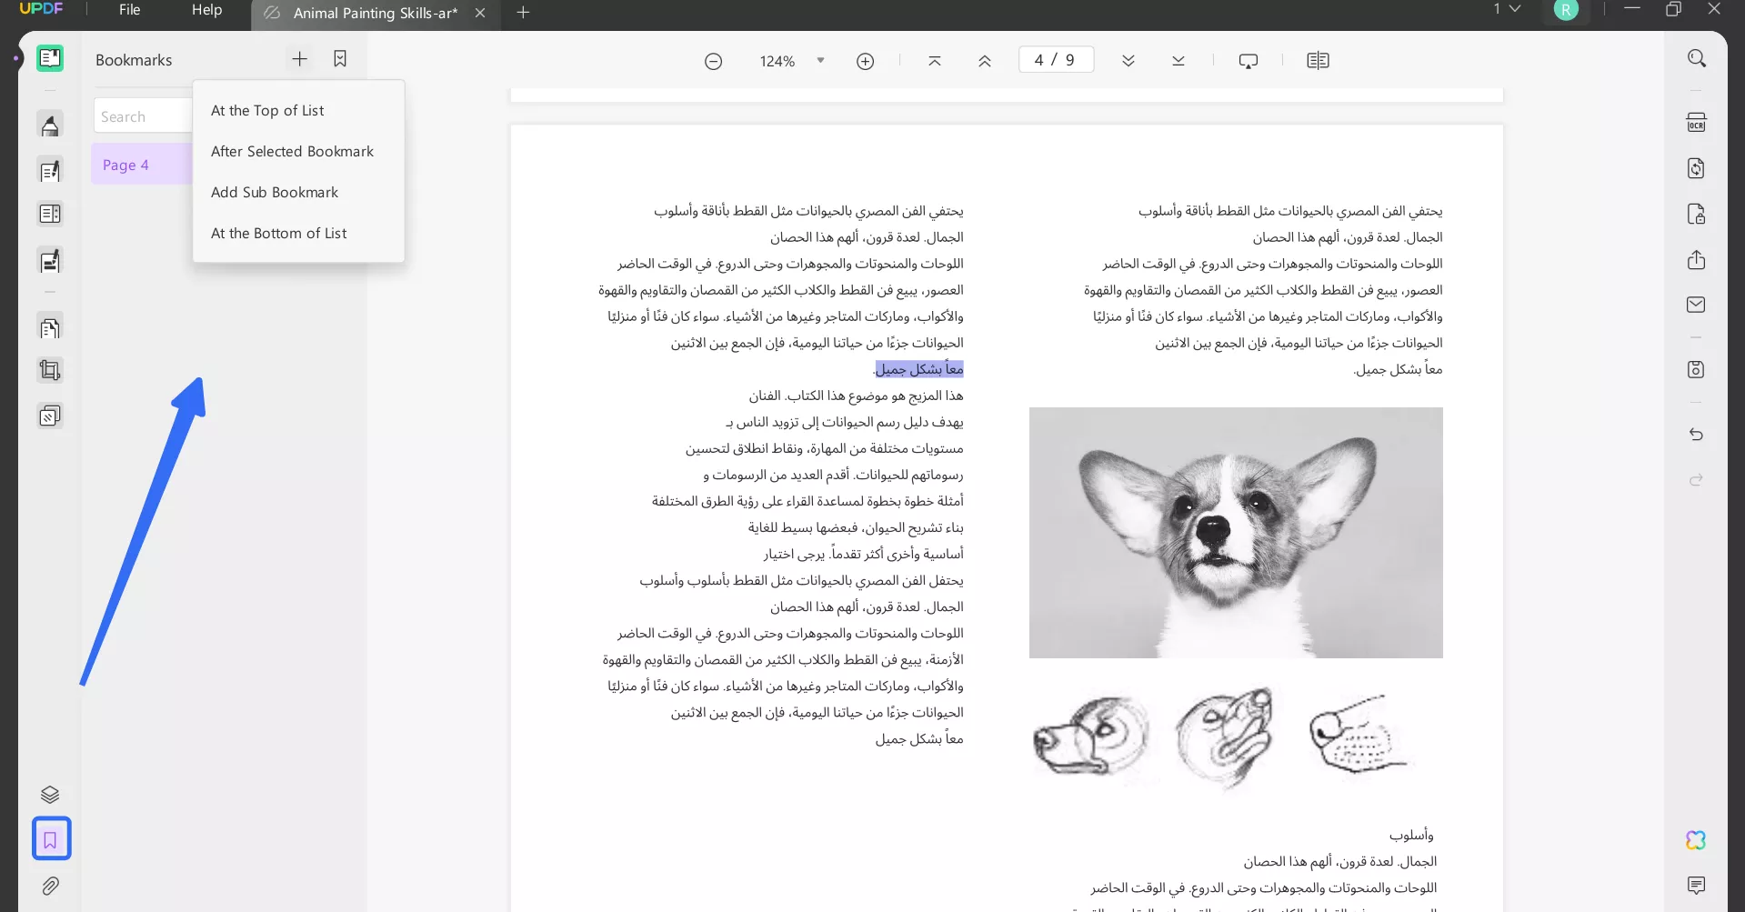Open the Search tool in the right sidebar
The image size is (1745, 912).
point(1698,57)
